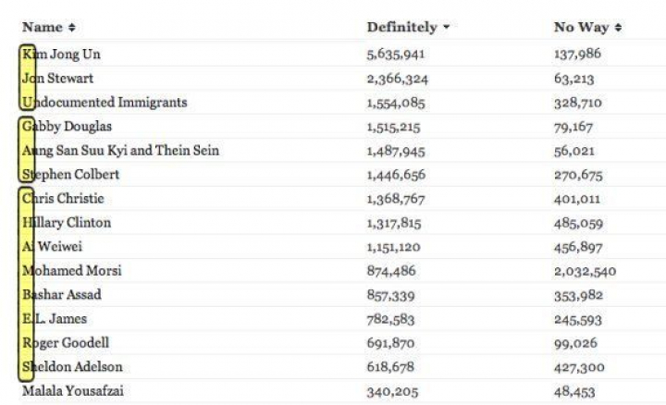666x405 pixels.
Task: Click the Definitely descending arrow icon
Action: click(x=447, y=28)
